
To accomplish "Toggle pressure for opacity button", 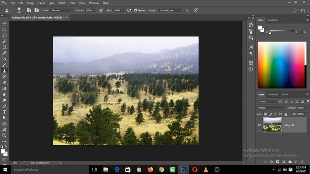I will coord(101,10).
